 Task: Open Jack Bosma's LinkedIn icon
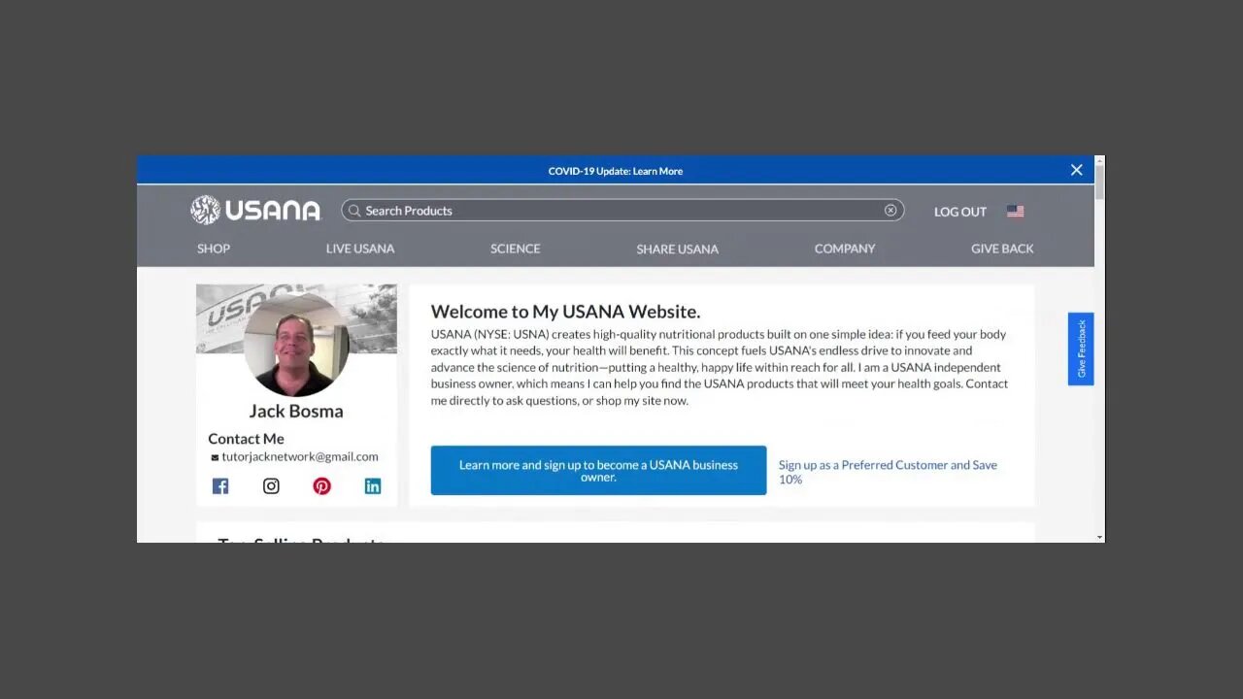pos(373,486)
